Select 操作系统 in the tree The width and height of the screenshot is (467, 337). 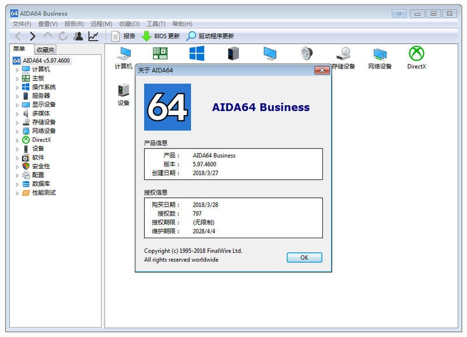44,87
